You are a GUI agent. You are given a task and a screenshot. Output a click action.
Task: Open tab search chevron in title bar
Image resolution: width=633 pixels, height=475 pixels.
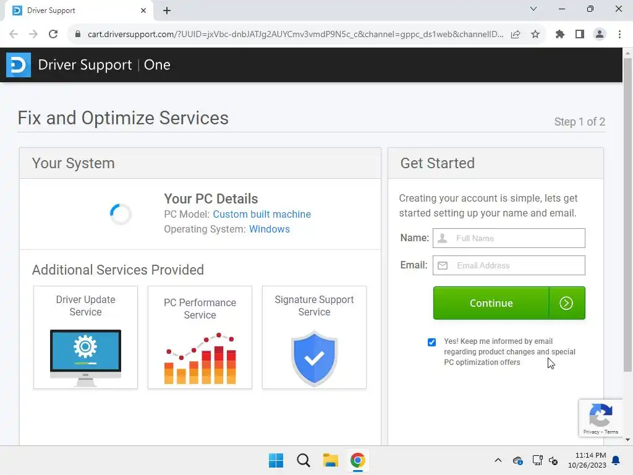pos(533,9)
